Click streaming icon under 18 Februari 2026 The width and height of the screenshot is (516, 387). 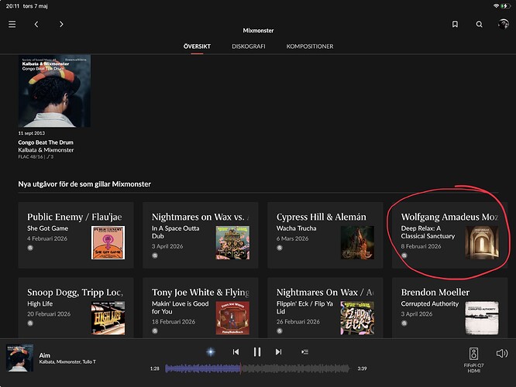click(x=155, y=331)
